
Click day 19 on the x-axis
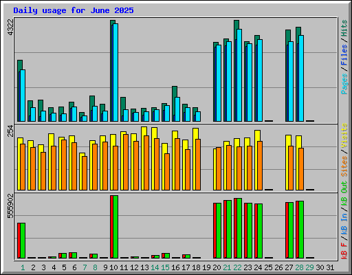pos(206,267)
